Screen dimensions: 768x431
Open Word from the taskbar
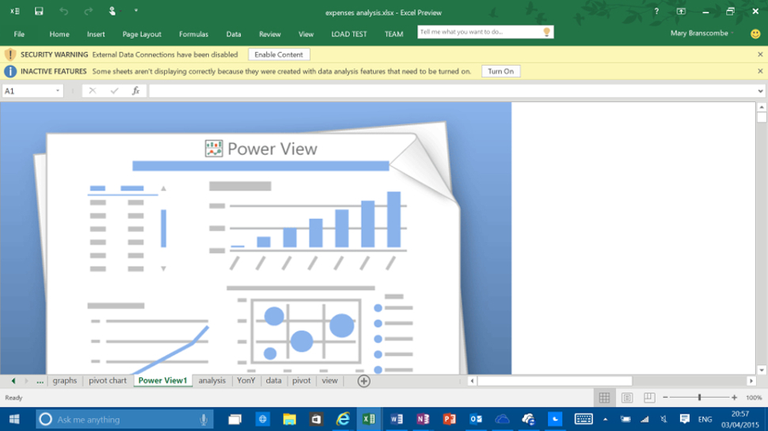397,419
